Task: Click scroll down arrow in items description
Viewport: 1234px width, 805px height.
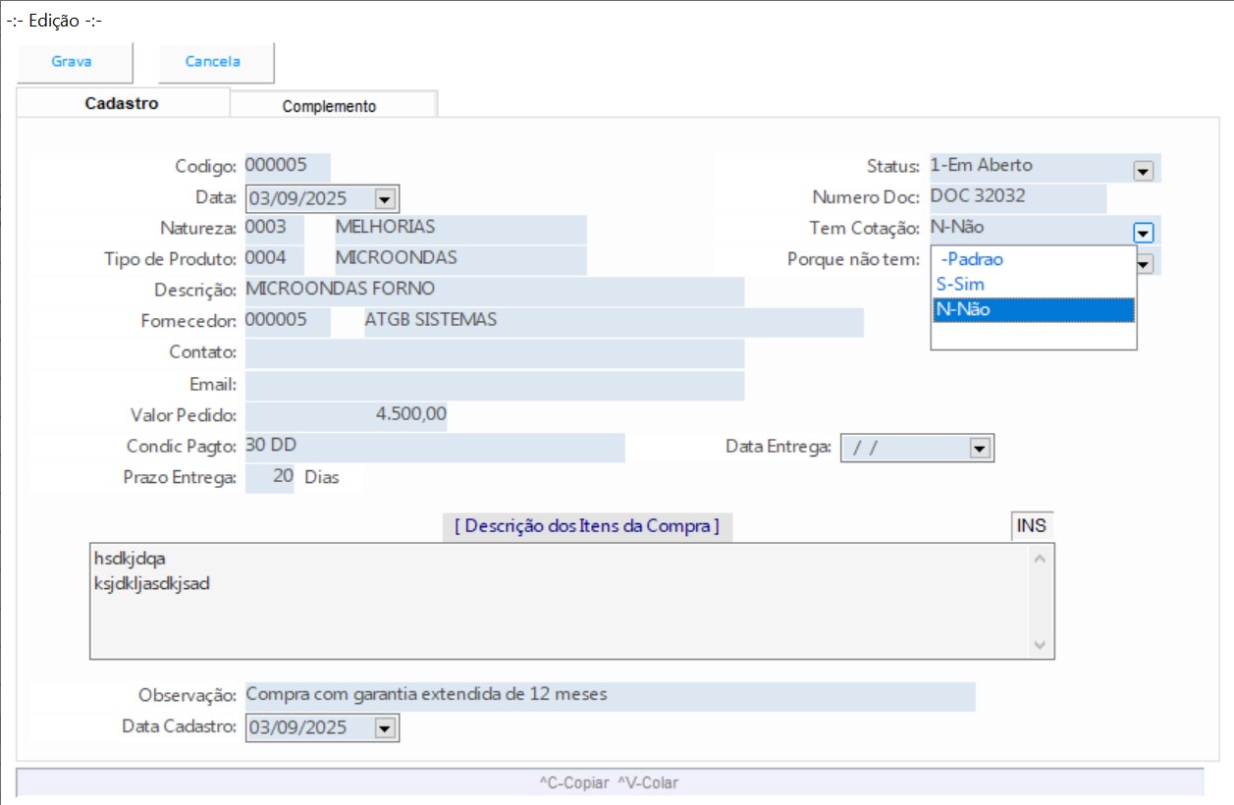Action: (x=1041, y=645)
